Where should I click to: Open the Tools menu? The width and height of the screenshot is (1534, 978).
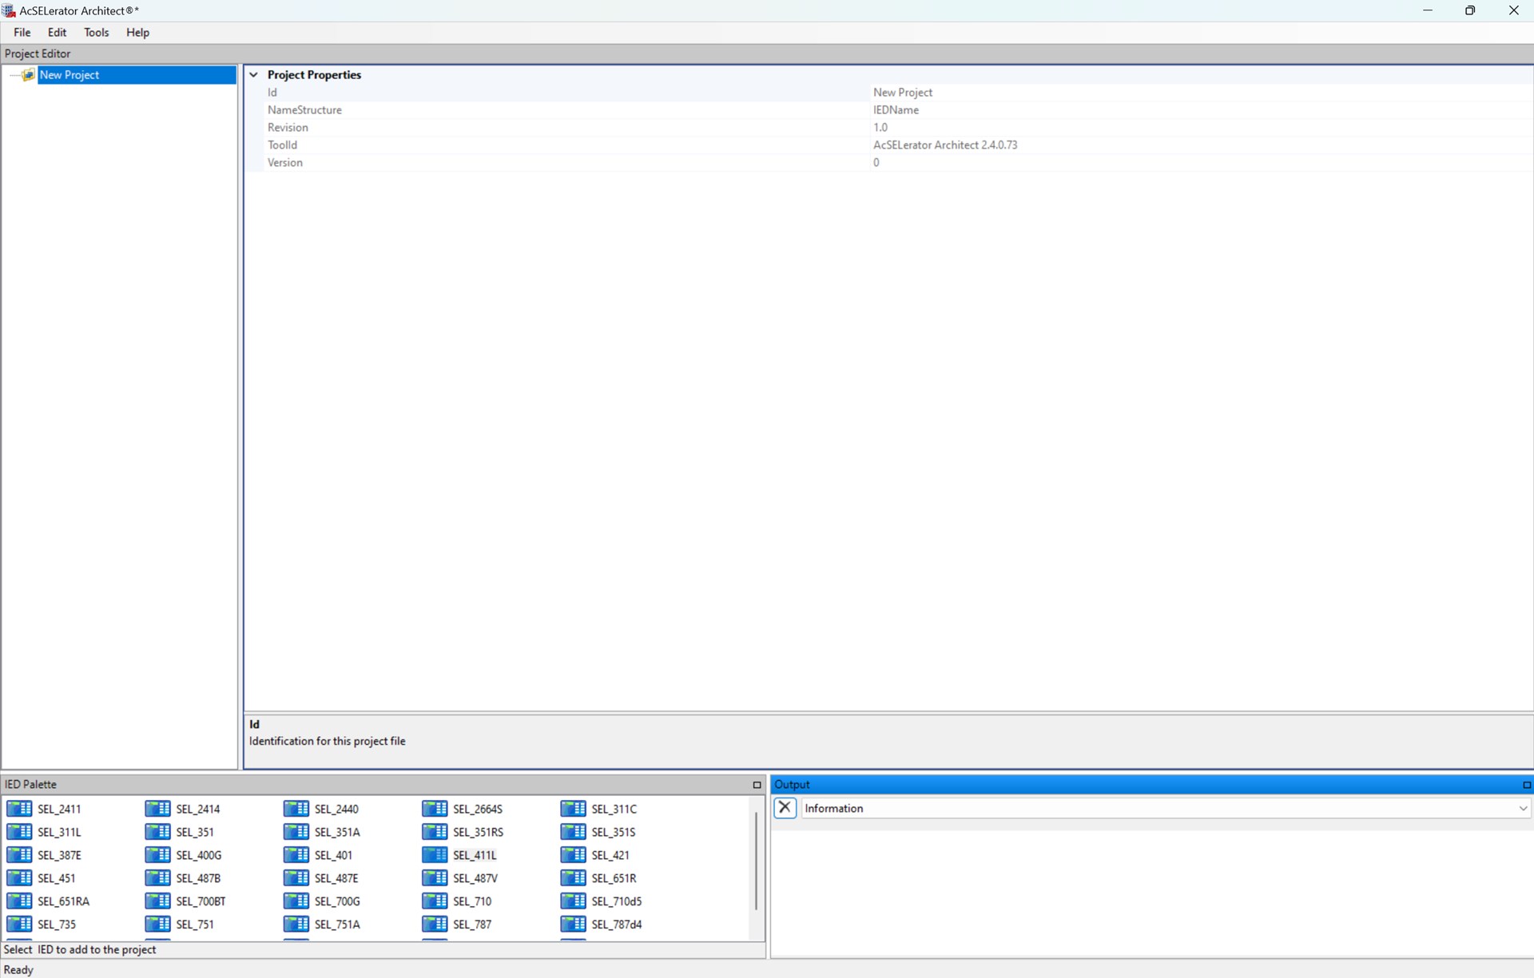(96, 33)
